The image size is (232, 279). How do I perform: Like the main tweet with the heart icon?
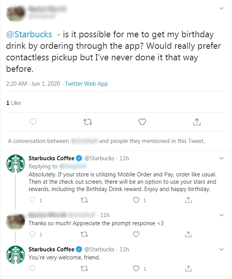[142, 122]
